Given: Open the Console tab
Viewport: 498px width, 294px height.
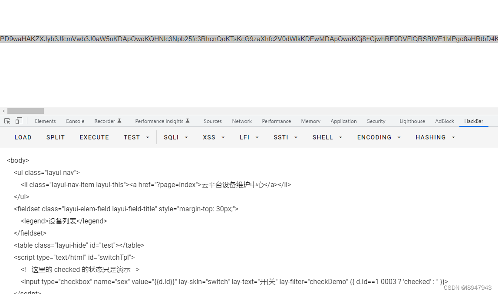Looking at the screenshot, I should (x=75, y=121).
